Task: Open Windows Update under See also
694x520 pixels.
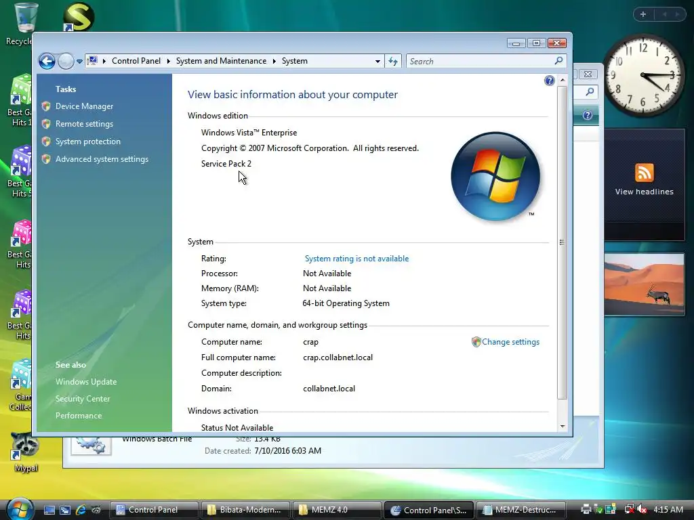Action: (x=86, y=382)
